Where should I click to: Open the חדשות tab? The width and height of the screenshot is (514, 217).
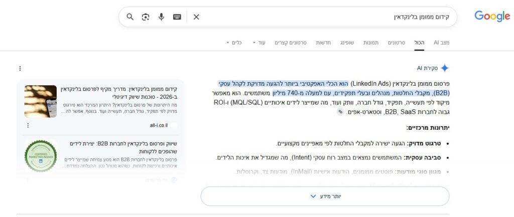(x=324, y=43)
